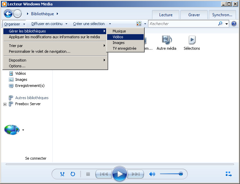Open the Créer une sélection dropdown
The image size is (240, 184).
[92, 24]
